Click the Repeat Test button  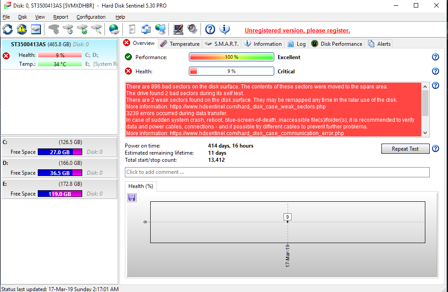pos(405,148)
